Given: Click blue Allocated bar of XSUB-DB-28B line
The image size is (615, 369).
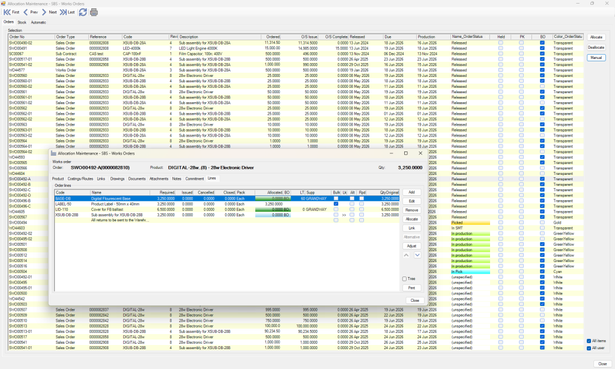Looking at the screenshot, I should (x=273, y=215).
